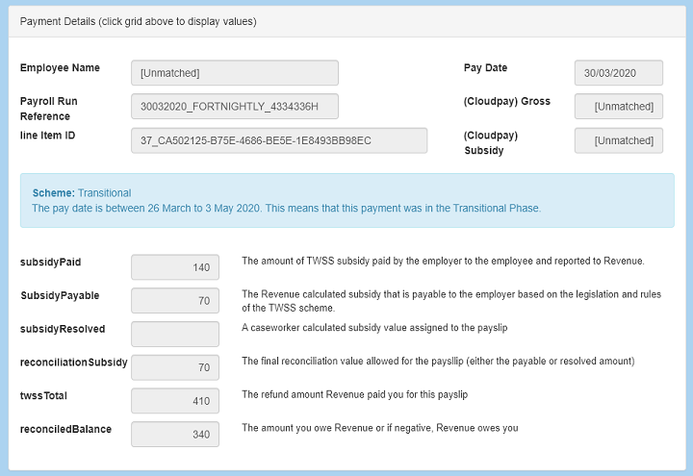Focus the twssTotal field showing 410
This screenshot has width=693, height=476.
pyautogui.click(x=174, y=401)
